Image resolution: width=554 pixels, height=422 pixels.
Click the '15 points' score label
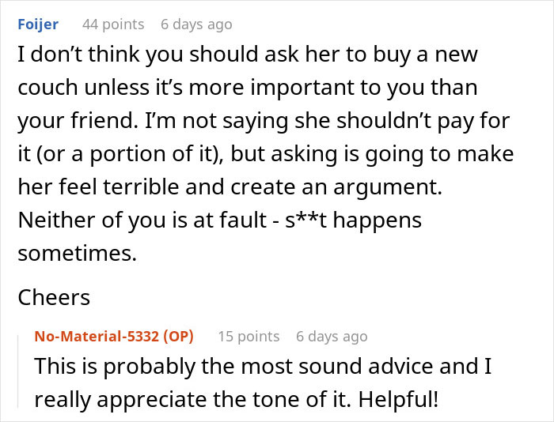click(249, 337)
